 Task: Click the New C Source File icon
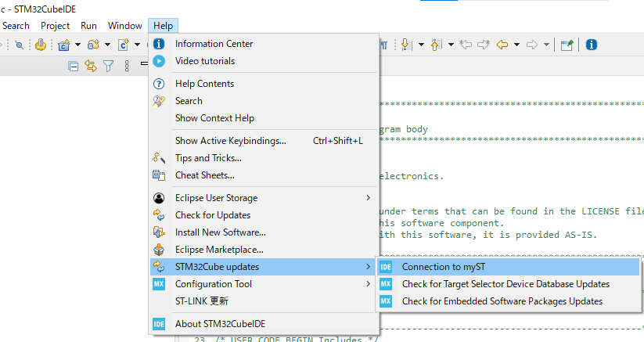click(123, 45)
